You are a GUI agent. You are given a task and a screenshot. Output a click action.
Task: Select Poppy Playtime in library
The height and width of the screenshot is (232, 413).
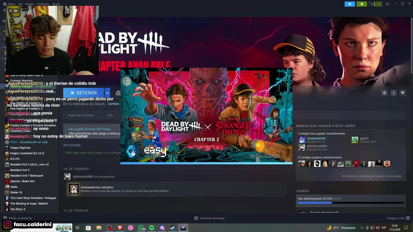pos(20,148)
